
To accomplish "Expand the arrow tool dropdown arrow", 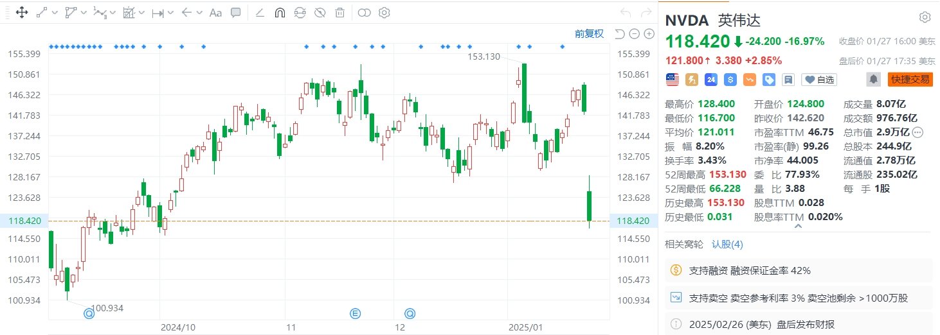I will click(x=199, y=13).
